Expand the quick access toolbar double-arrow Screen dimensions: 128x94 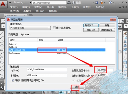click(10, 3)
